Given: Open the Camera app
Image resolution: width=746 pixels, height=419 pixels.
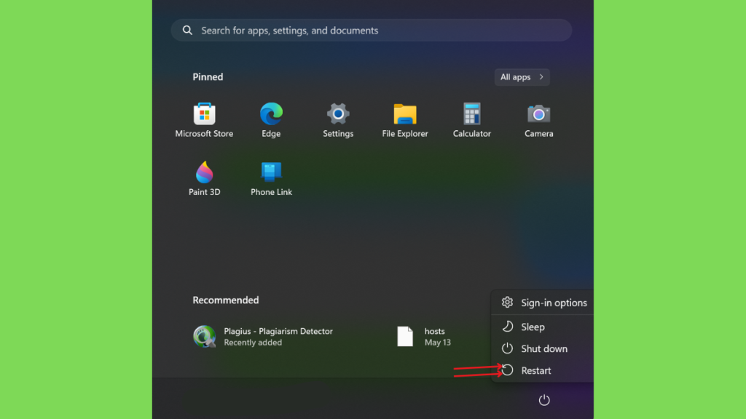Looking at the screenshot, I should (538, 120).
